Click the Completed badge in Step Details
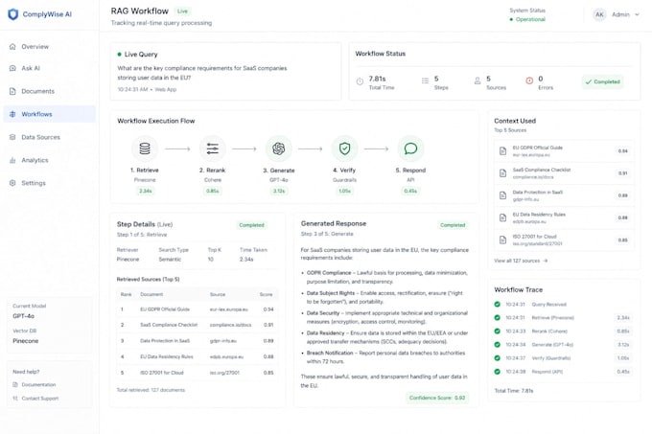This screenshot has height=434, width=652. (251, 225)
